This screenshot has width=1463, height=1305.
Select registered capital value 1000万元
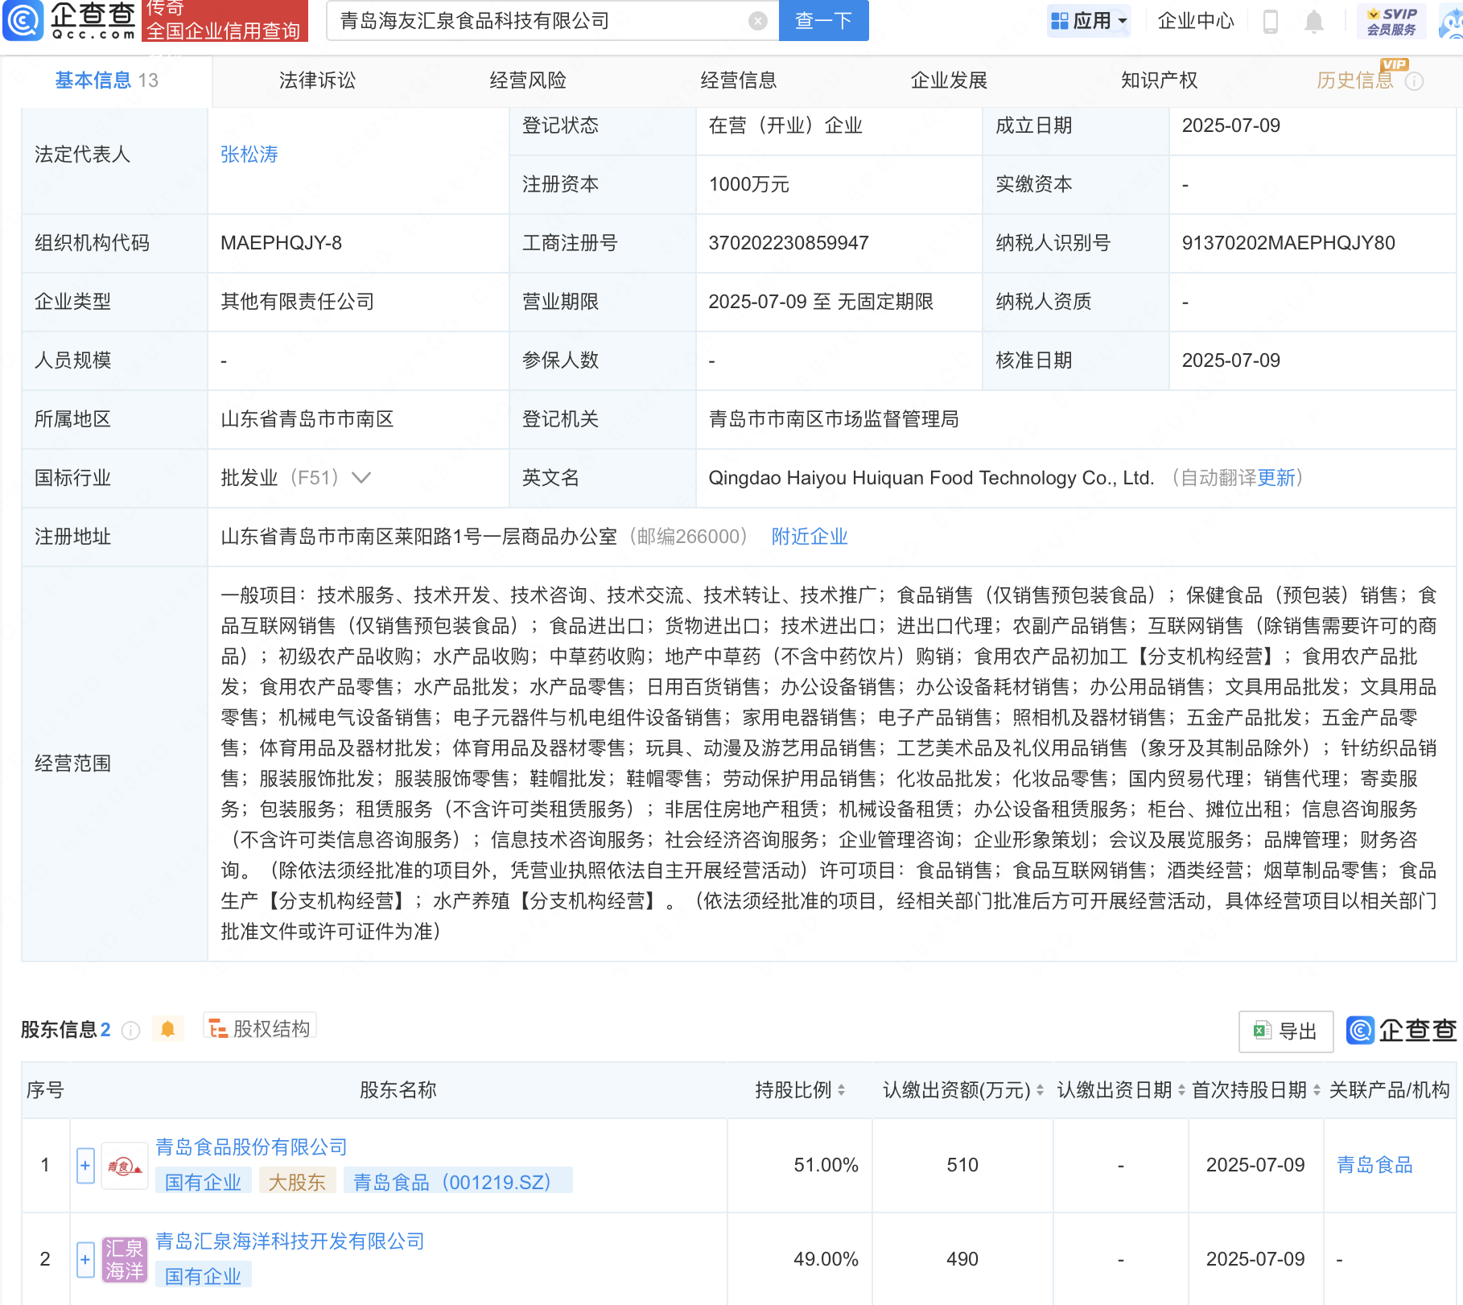tap(748, 184)
